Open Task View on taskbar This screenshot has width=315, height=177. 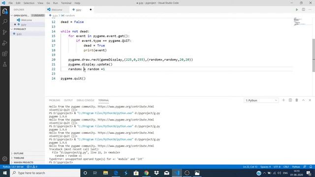click(x=95, y=173)
